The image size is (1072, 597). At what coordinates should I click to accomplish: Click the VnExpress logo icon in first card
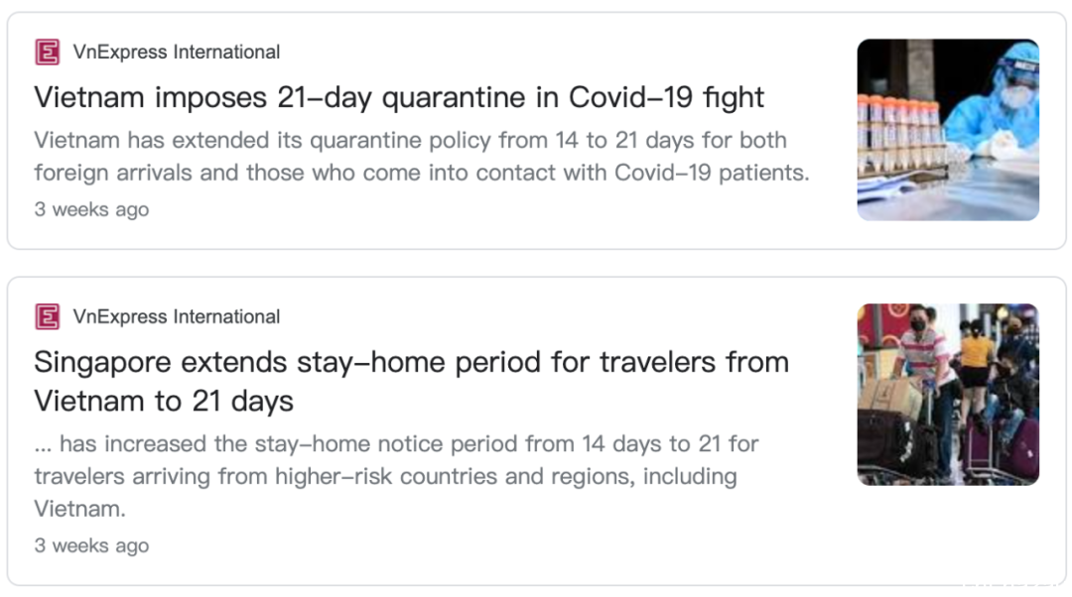[x=48, y=52]
